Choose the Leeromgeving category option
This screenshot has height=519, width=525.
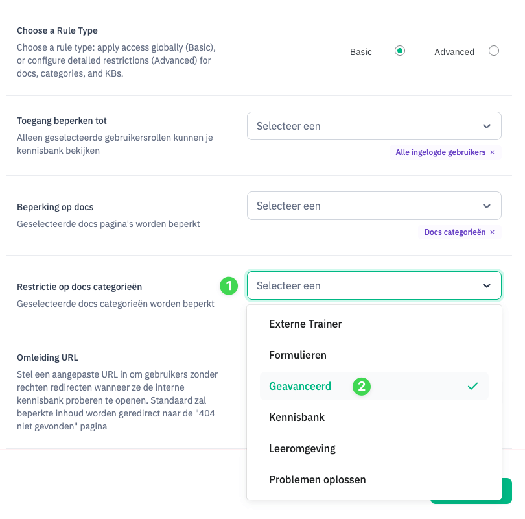(x=302, y=448)
